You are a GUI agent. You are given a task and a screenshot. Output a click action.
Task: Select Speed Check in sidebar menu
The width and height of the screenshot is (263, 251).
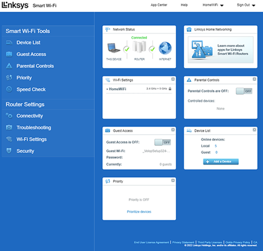tap(31, 89)
